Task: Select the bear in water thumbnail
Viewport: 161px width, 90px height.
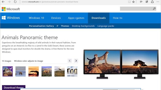Action: tap(21, 71)
